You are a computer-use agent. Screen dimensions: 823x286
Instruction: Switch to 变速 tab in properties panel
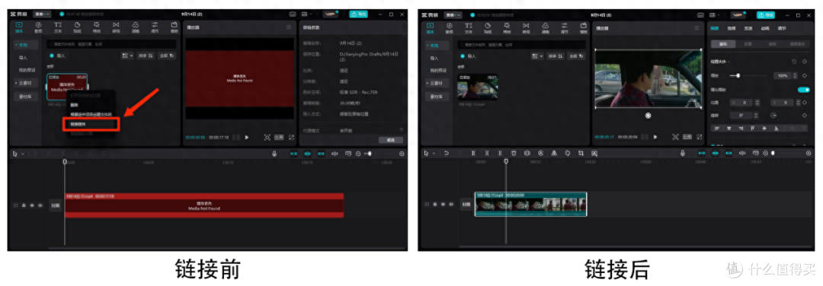click(x=748, y=28)
